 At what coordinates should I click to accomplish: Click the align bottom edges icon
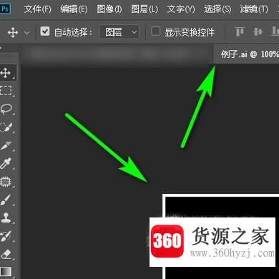(x=275, y=31)
